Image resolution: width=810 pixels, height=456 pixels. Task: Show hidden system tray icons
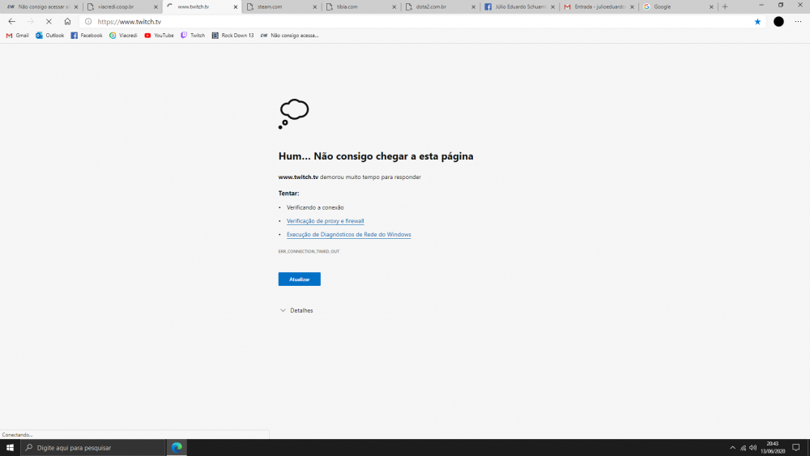(732, 447)
